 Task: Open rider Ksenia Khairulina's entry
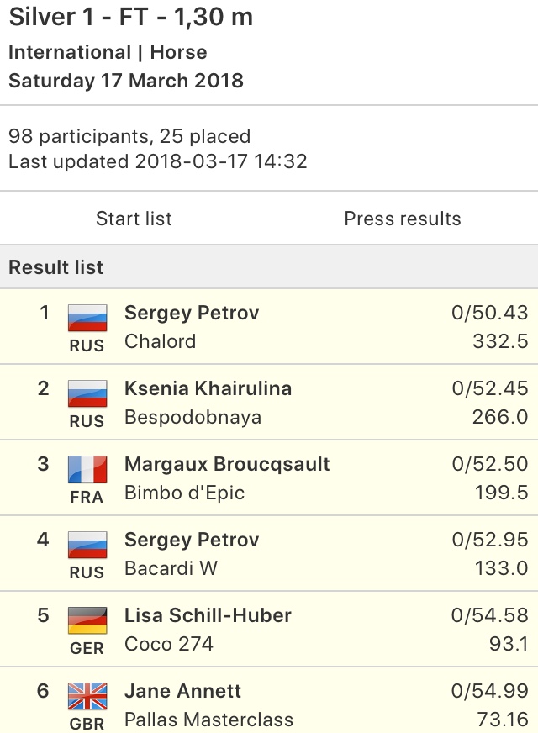(208, 388)
